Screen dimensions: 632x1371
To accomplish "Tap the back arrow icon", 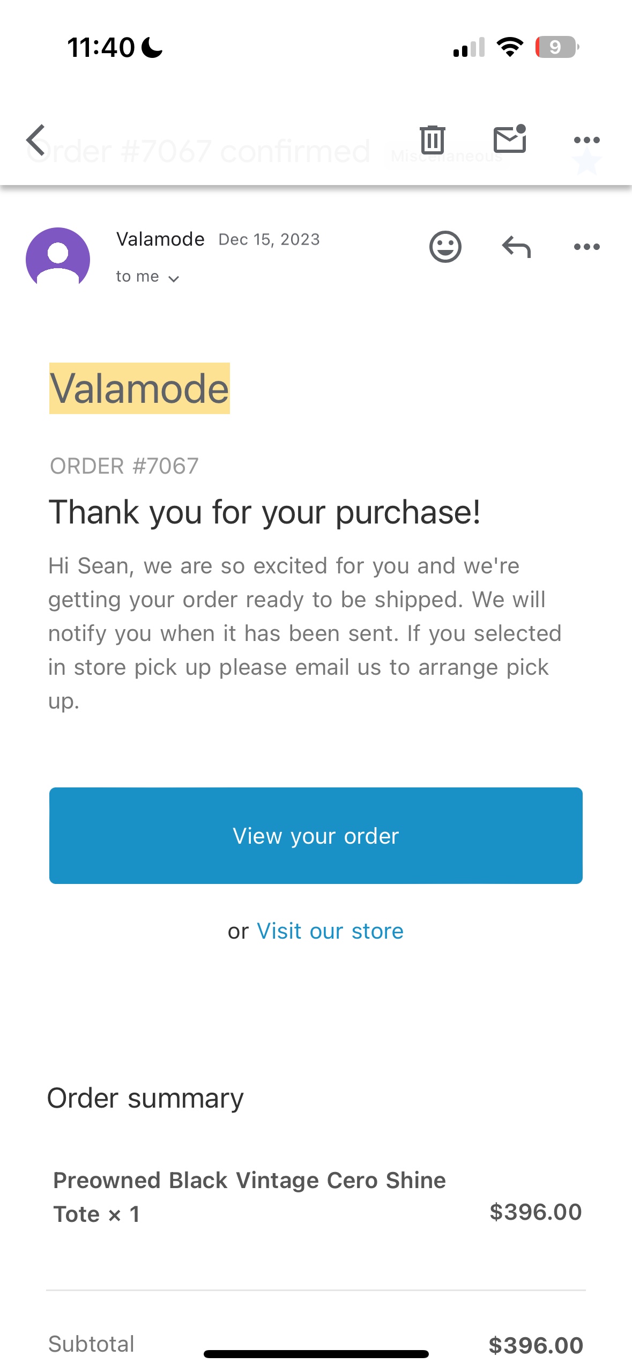I will [x=36, y=141].
